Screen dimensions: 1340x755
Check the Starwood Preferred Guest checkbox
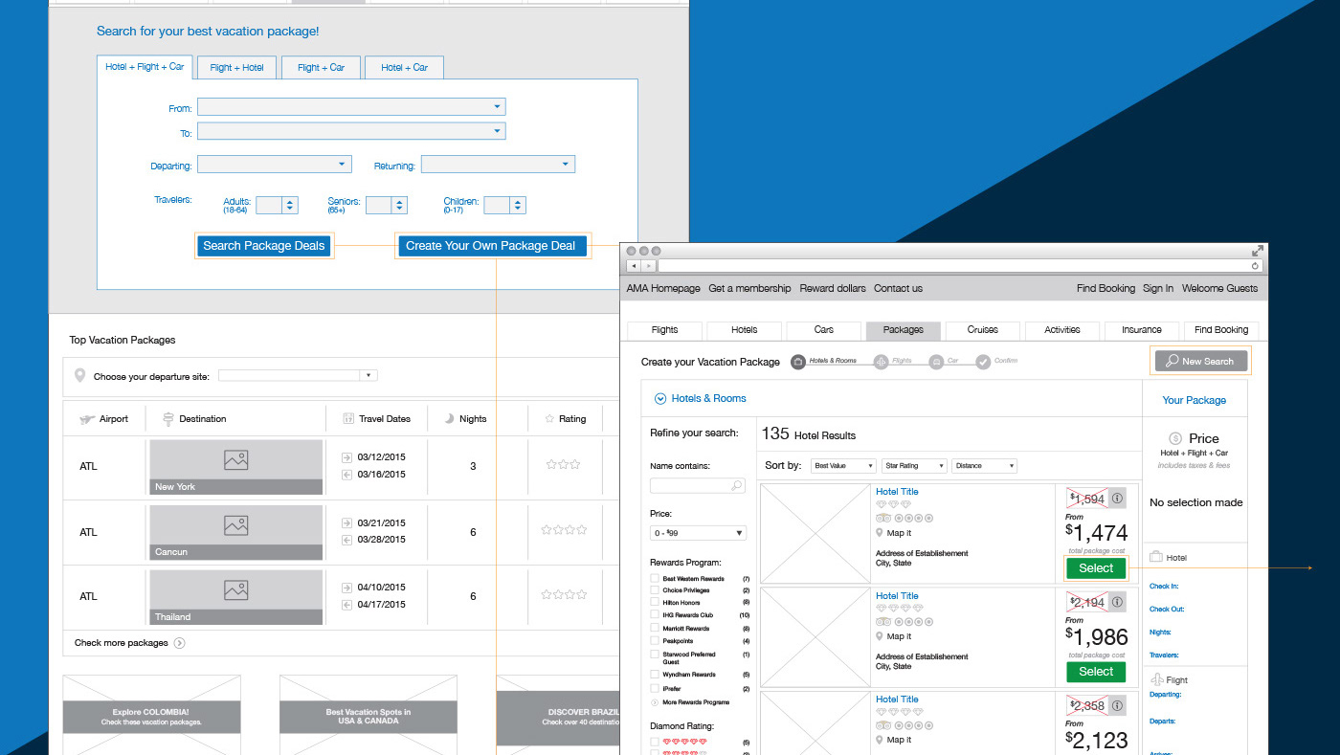(x=655, y=655)
